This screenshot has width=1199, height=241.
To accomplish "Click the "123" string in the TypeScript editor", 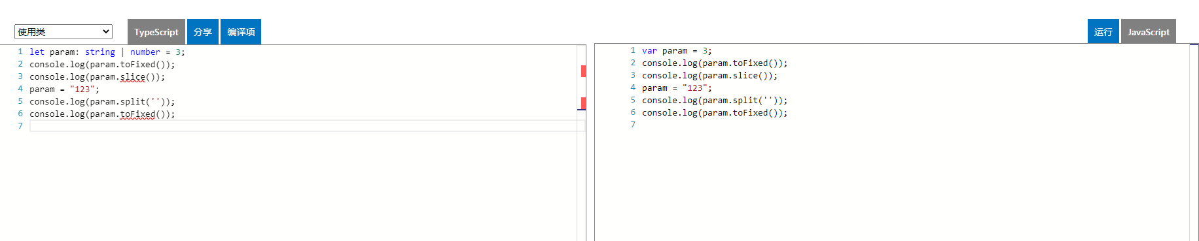I will click(x=82, y=89).
